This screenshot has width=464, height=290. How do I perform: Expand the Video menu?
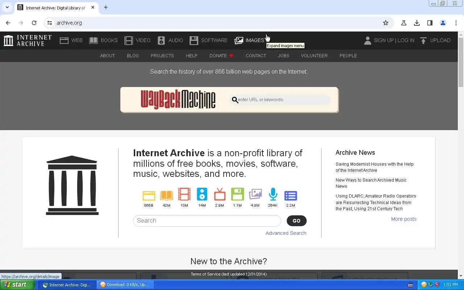pos(137,40)
